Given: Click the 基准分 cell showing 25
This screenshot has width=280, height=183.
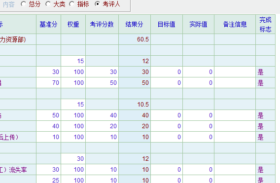Looking at the screenshot, I should tap(49, 180).
